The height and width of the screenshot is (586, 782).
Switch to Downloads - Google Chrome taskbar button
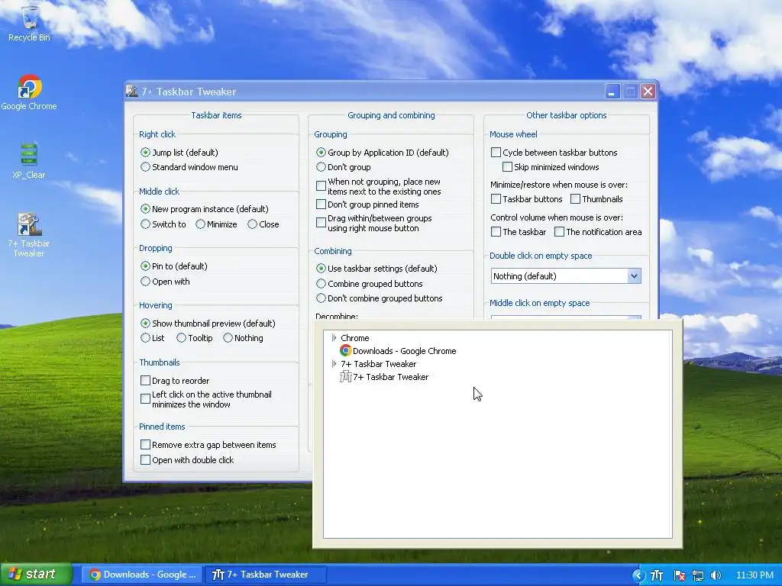[142, 575]
